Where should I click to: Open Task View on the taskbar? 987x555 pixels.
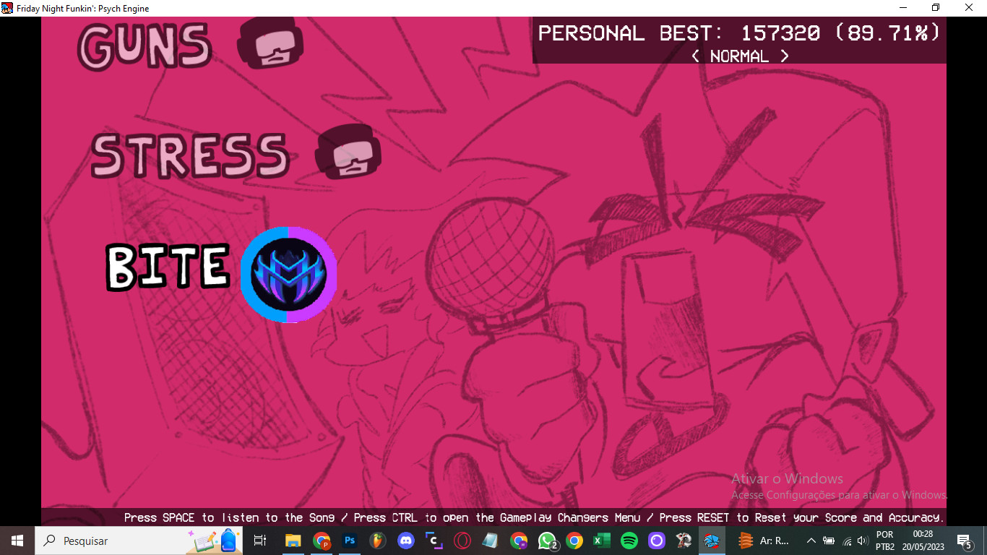(x=260, y=541)
